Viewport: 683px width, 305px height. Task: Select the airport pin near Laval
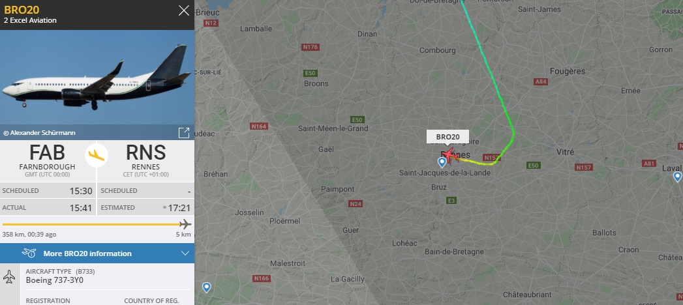[677, 177]
